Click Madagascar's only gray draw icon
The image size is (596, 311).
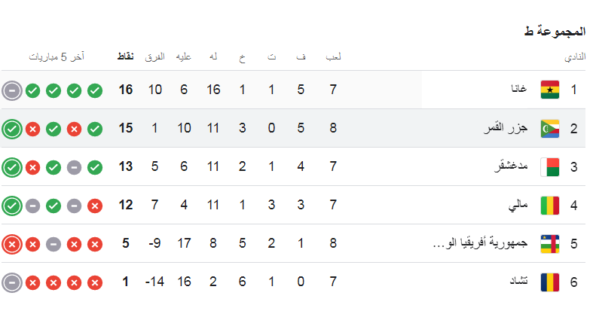[x=74, y=167]
